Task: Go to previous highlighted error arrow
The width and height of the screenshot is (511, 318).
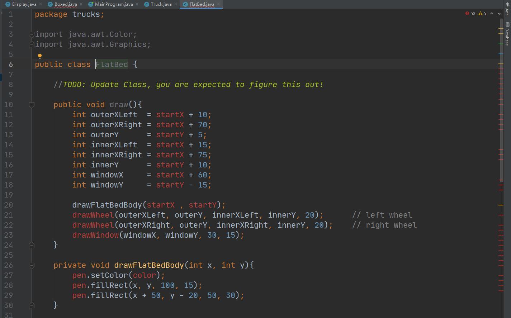Action: pos(492,13)
